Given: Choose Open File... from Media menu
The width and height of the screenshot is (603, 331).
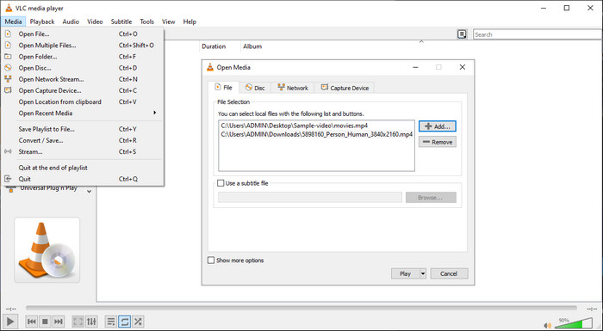Looking at the screenshot, I should tap(83, 34).
